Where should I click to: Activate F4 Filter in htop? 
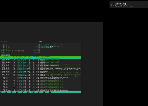pyautogui.click(x=19, y=92)
